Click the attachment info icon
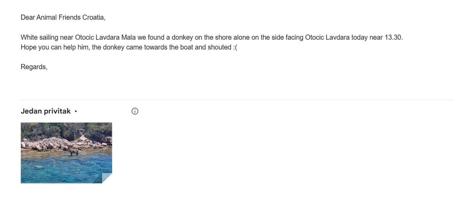The height and width of the screenshot is (201, 454). click(x=134, y=111)
